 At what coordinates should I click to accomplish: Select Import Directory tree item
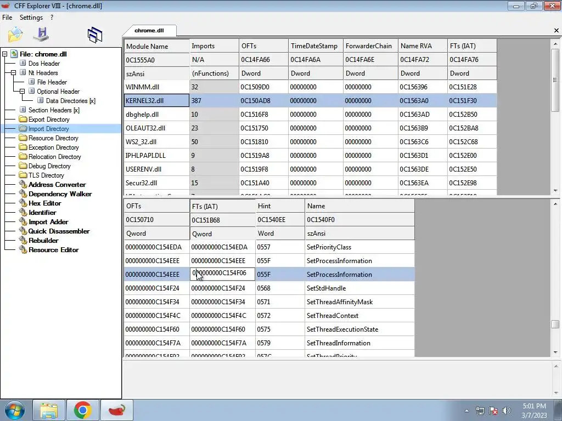point(48,128)
